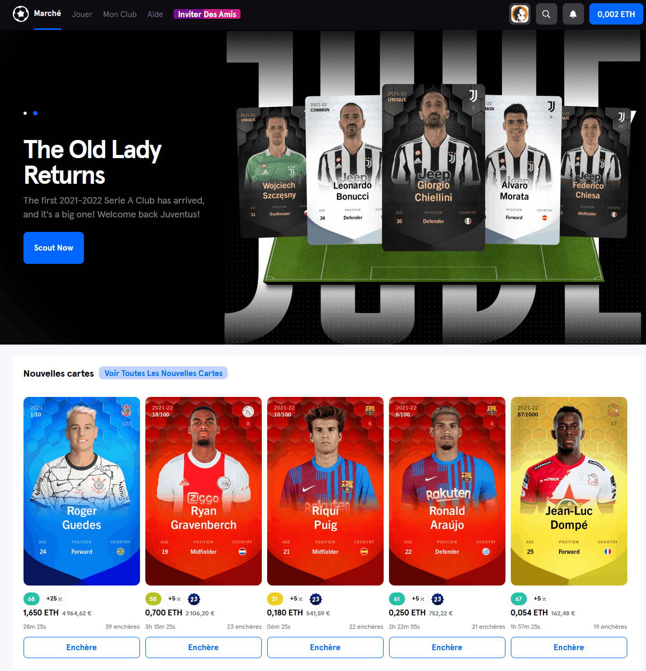Image resolution: width=646 pixels, height=671 pixels.
Task: Click Enchère under Ronald Araújo card
Action: pos(447,647)
